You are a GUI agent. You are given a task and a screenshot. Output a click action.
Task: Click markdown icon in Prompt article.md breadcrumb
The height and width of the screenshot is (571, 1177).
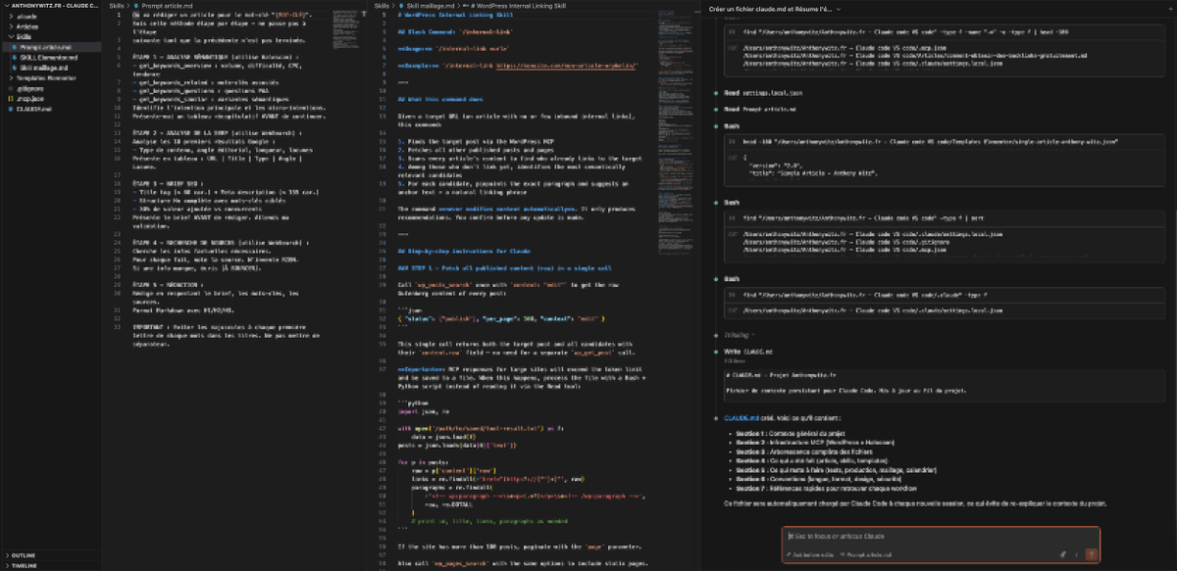click(135, 5)
